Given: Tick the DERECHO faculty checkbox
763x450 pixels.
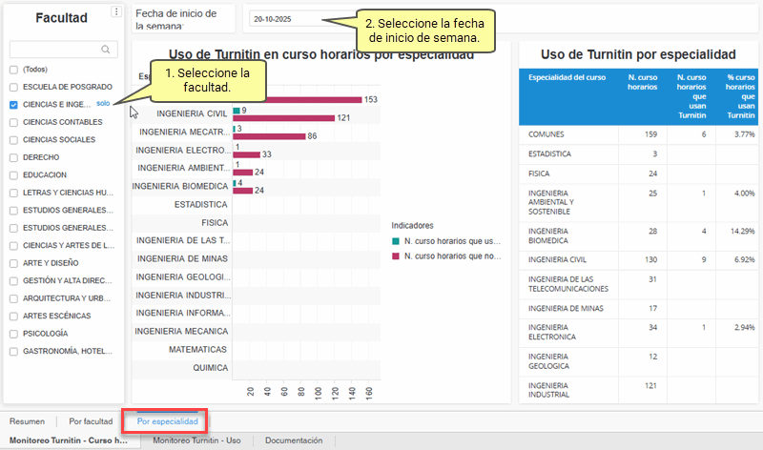Looking at the screenshot, I should (x=13, y=157).
